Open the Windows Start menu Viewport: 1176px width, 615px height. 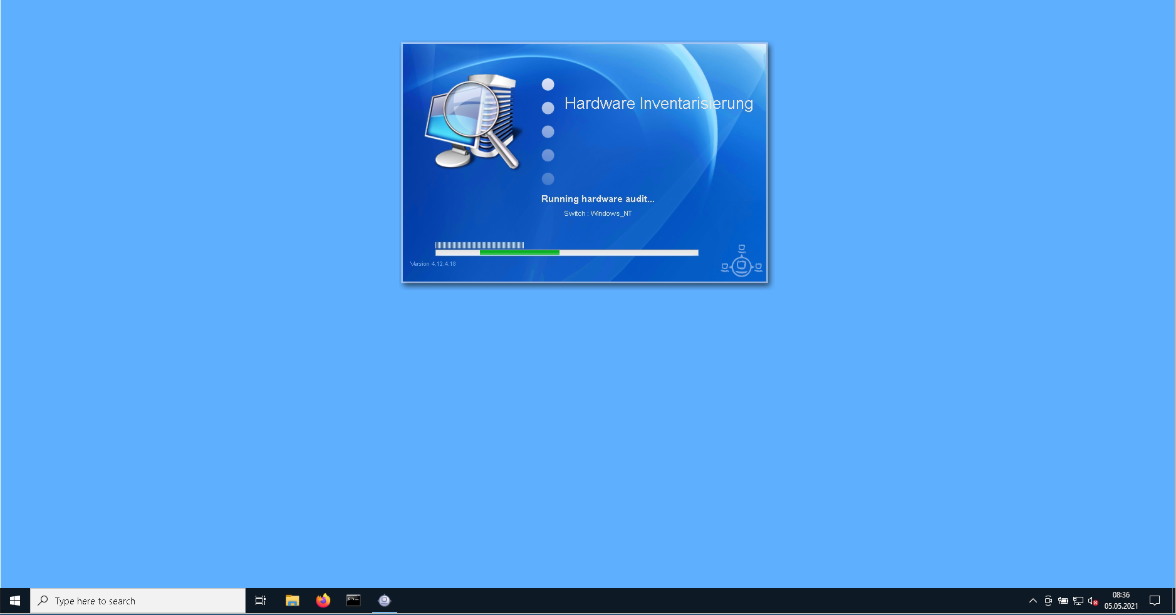(15, 601)
